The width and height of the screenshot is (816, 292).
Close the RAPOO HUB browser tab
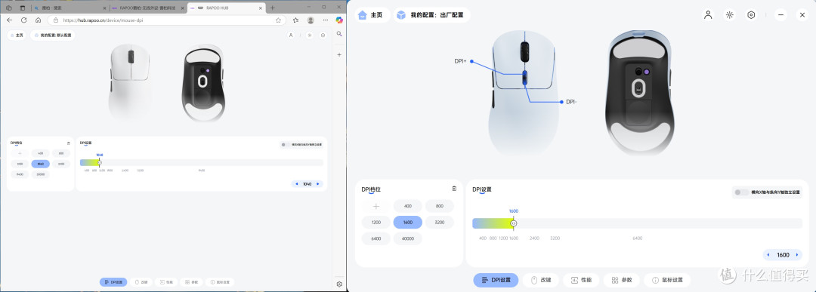click(260, 8)
